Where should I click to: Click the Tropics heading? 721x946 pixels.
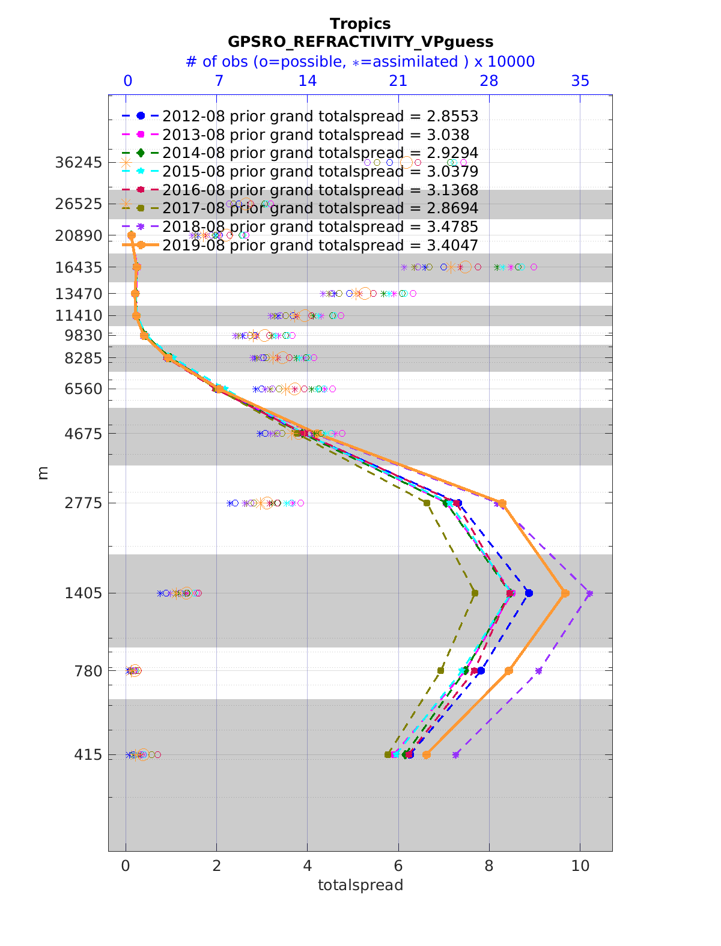pos(360,23)
